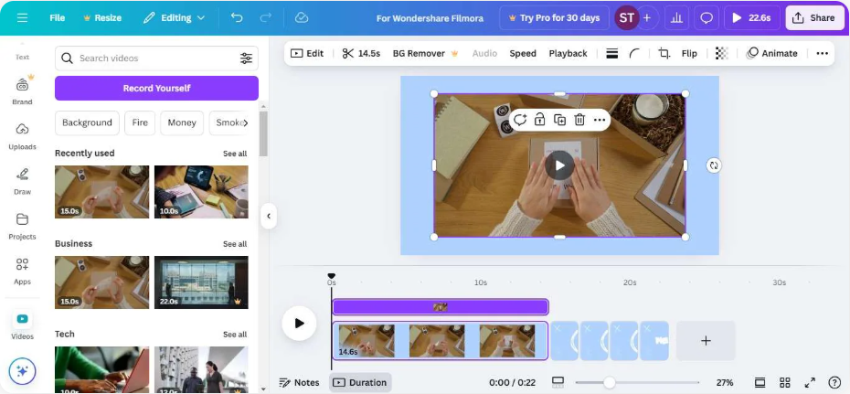Click Try Pro for 30 days

(554, 18)
